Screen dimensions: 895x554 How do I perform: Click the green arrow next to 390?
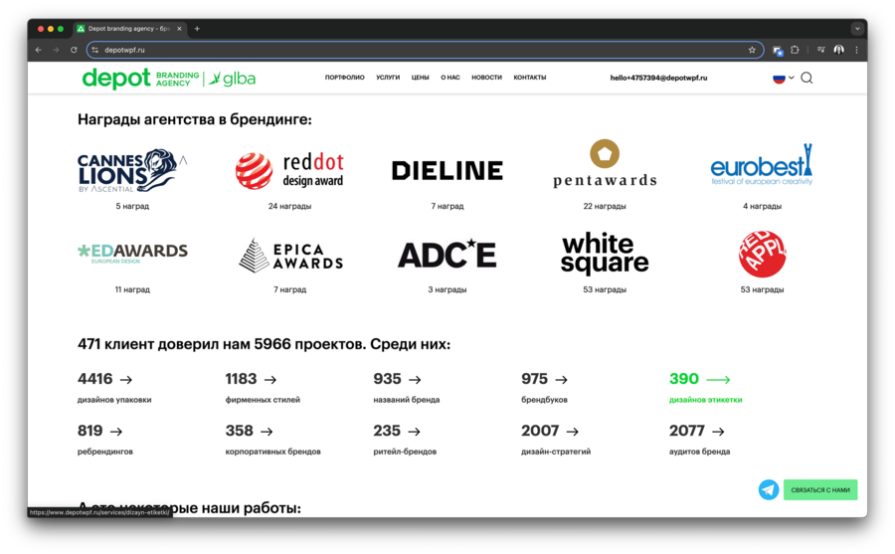click(718, 380)
